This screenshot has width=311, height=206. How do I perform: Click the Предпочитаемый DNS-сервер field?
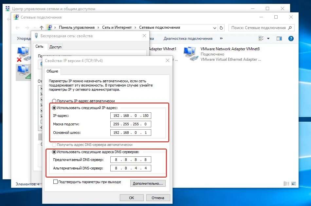(131, 160)
